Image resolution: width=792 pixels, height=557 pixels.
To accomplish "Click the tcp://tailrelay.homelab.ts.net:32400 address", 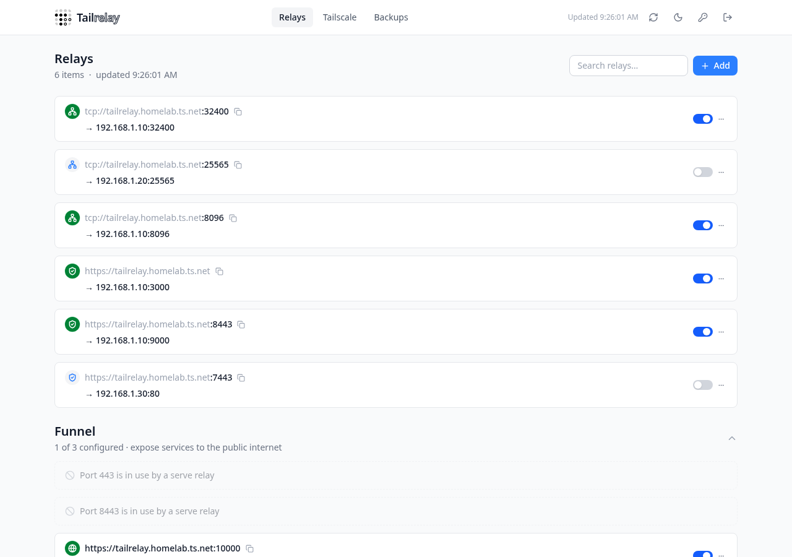I will (157, 111).
